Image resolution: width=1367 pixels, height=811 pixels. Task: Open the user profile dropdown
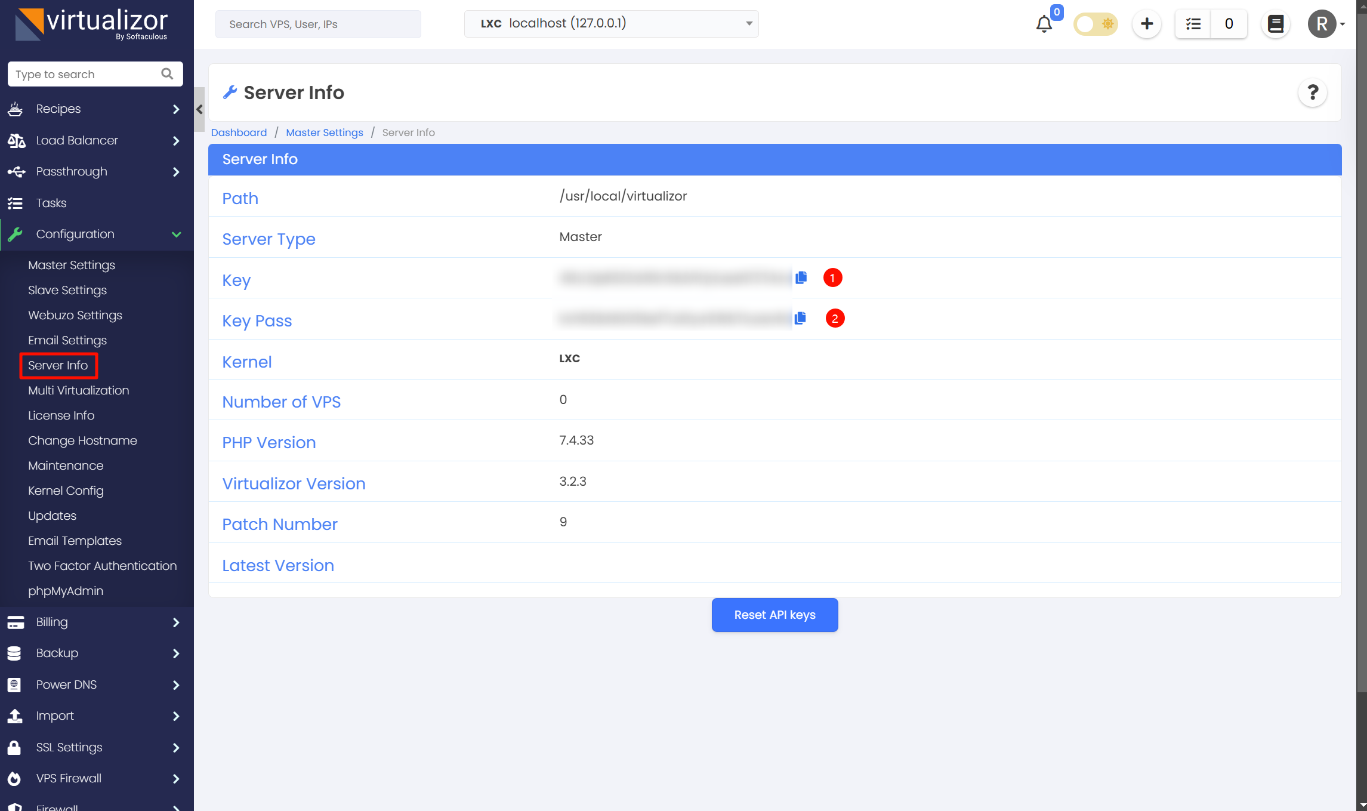coord(1326,24)
